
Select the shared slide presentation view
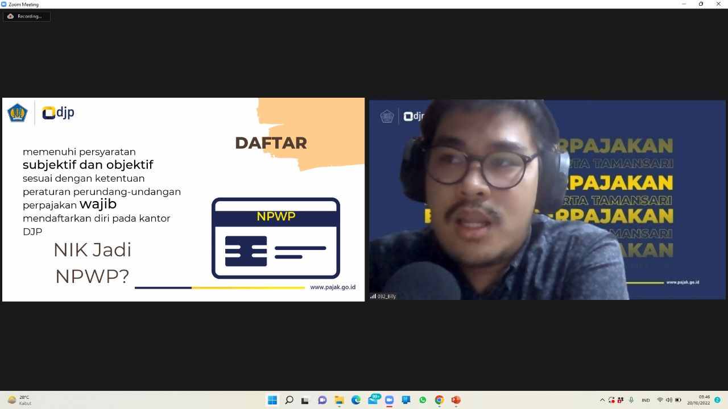coord(183,199)
